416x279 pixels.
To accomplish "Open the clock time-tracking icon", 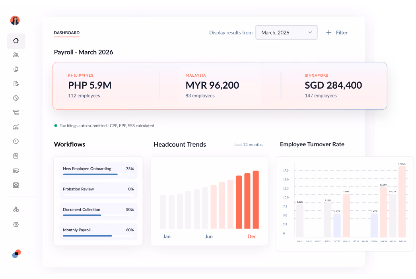I will (x=16, y=141).
